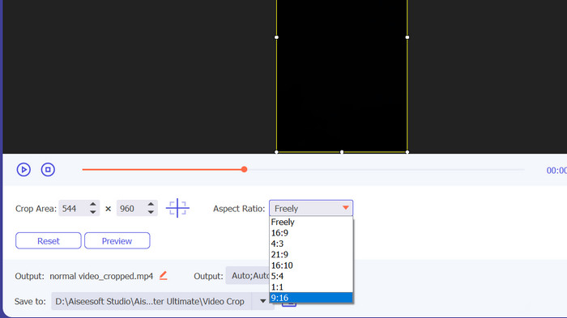Choose 4:3 aspect ratio option
This screenshot has width=567, height=318.
(x=311, y=244)
